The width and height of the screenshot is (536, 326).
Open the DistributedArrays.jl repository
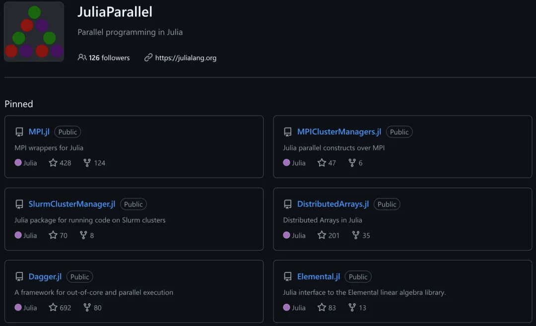(333, 204)
